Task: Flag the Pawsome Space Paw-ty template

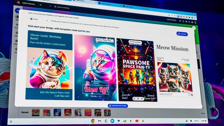Action: point(142,99)
